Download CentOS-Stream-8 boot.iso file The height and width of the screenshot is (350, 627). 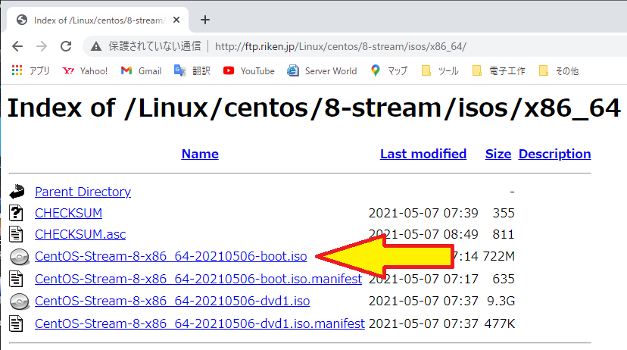pos(170,256)
